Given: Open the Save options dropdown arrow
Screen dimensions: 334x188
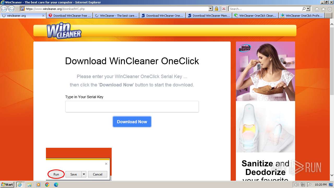Looking at the screenshot, I should 84,174.
